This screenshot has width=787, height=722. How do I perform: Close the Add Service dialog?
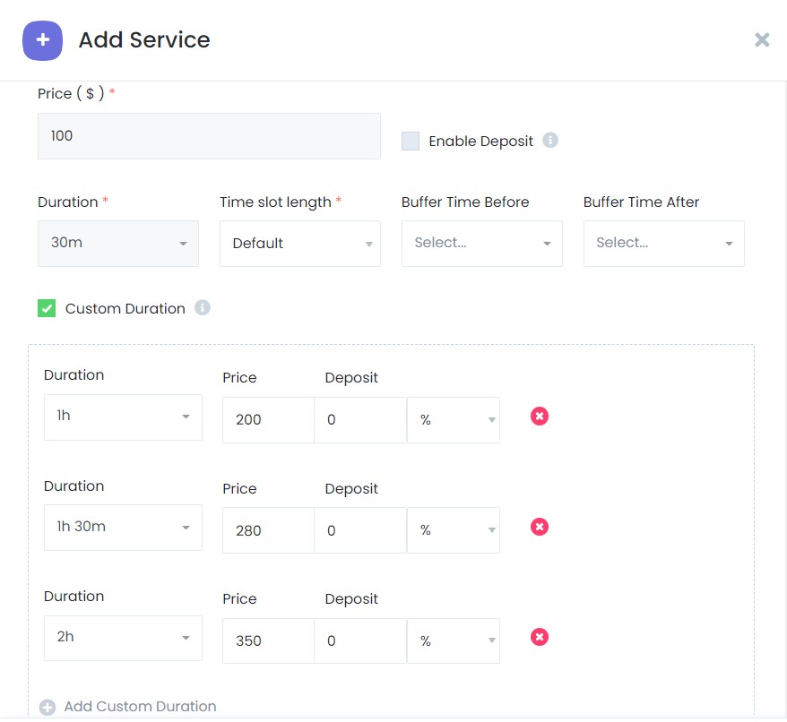pos(762,39)
